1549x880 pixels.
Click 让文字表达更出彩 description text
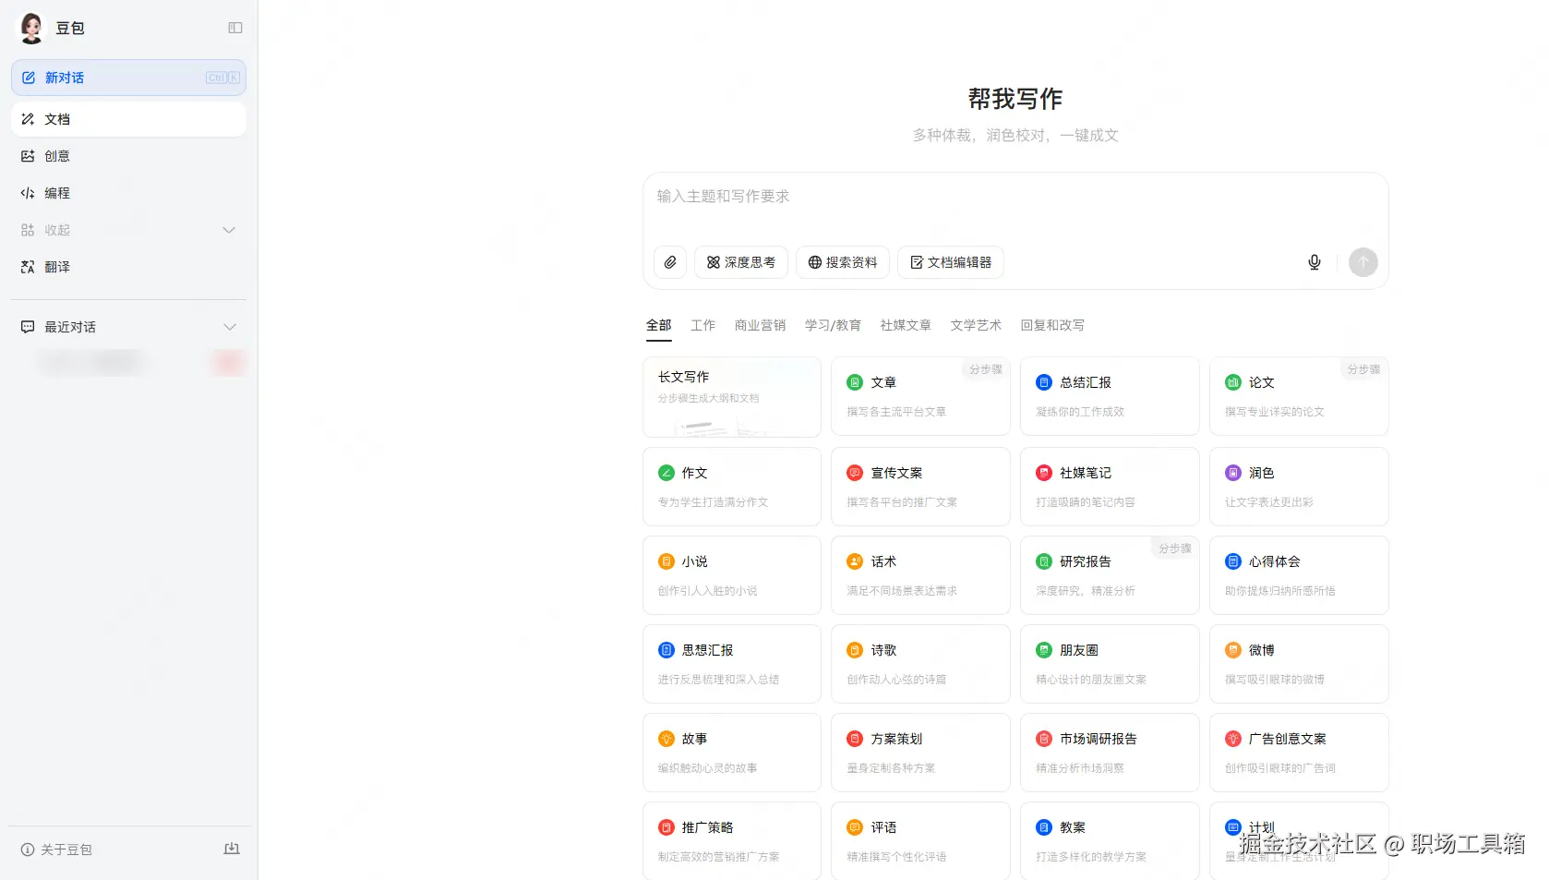pyautogui.click(x=1269, y=502)
